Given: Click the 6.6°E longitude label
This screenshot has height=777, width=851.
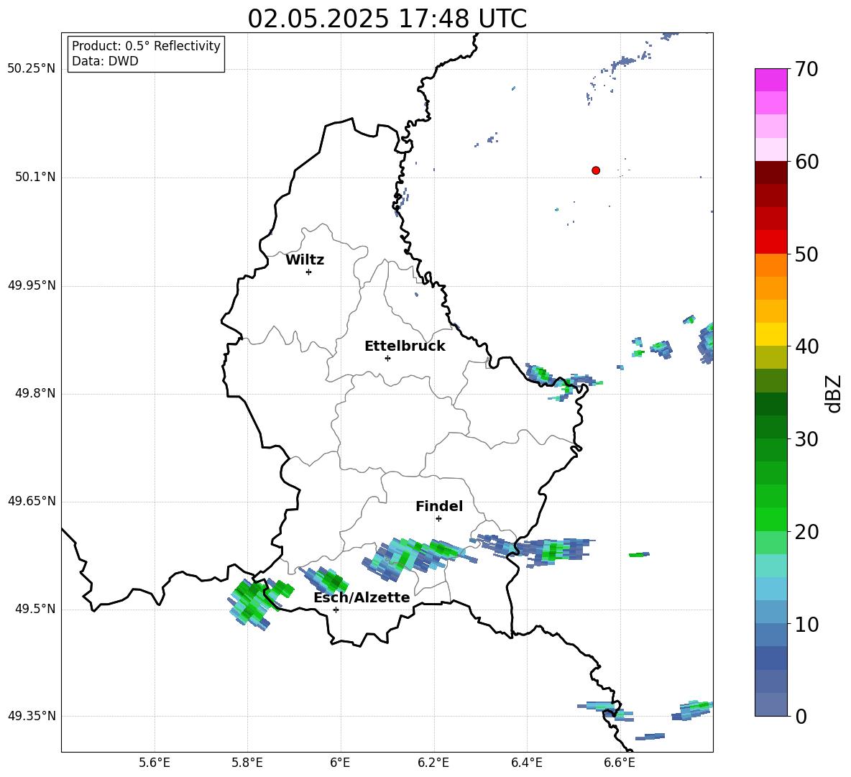Looking at the screenshot, I should [x=620, y=763].
